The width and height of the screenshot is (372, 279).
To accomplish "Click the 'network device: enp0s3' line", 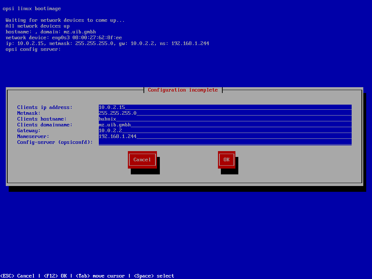I will tap(64, 37).
